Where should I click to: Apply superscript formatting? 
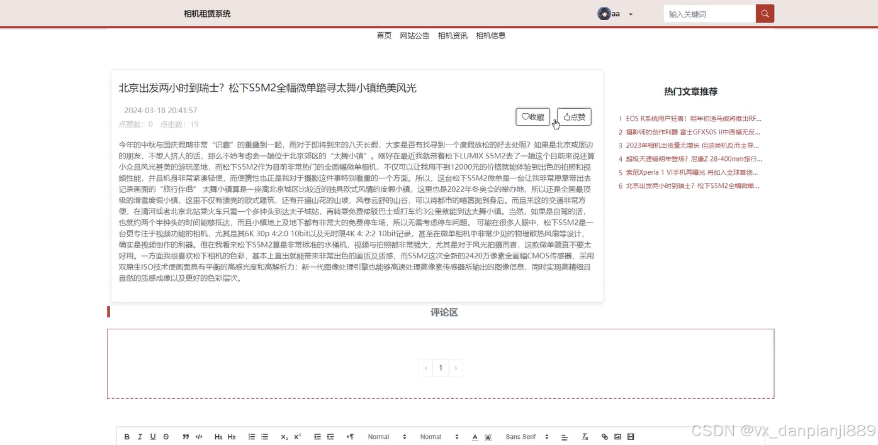pyautogui.click(x=298, y=437)
